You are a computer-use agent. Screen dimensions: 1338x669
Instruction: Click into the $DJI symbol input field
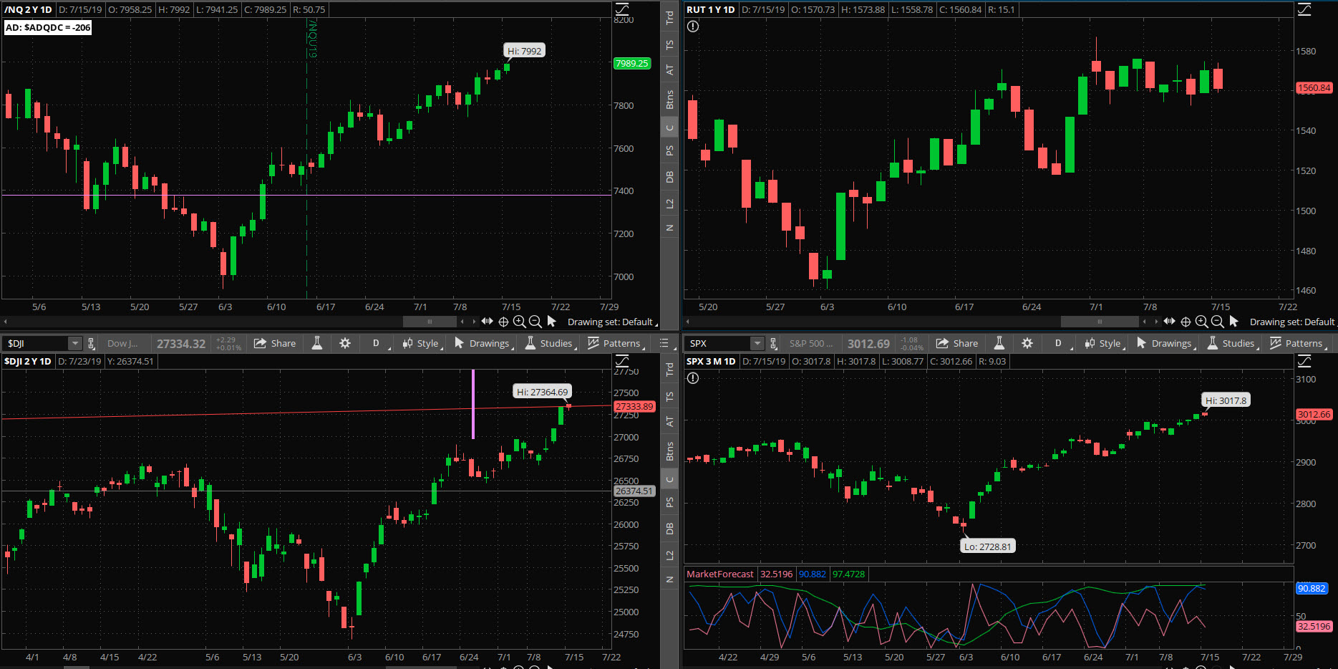coord(36,343)
